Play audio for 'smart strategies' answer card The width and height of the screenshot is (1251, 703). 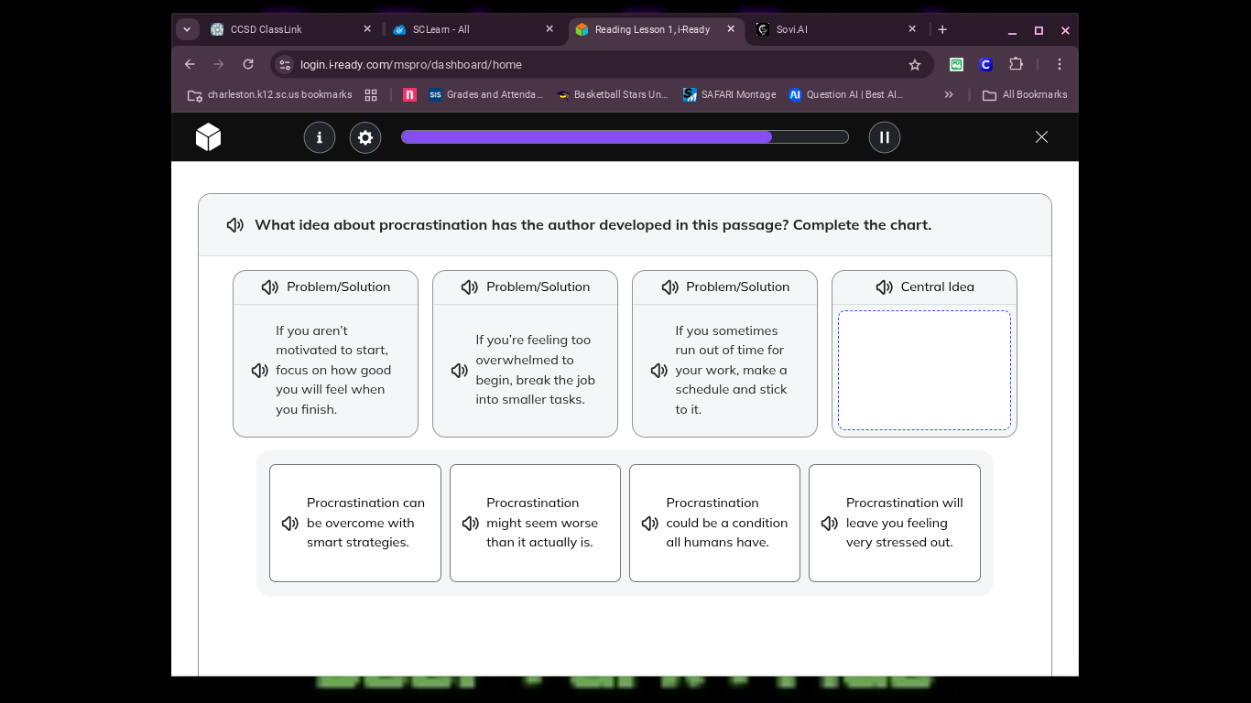(x=290, y=523)
